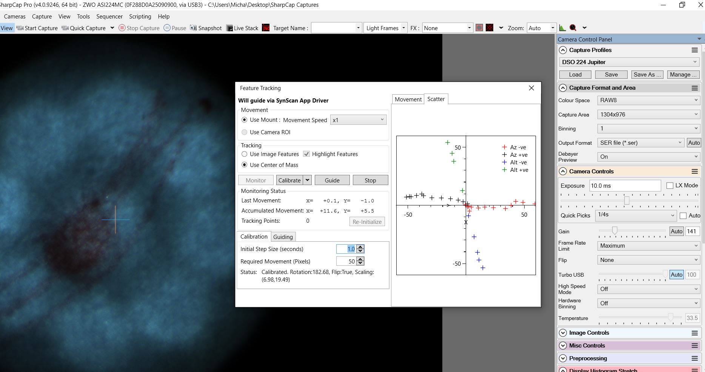Open the Capture Profiles hamburger menu
Viewport: 705px width, 372px height.
[x=694, y=50]
